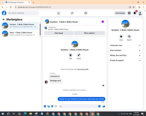146x116 pixels.
Task: Open the $1,470 - 3 Beds 2 Baths House listing
Action: coord(58,29)
